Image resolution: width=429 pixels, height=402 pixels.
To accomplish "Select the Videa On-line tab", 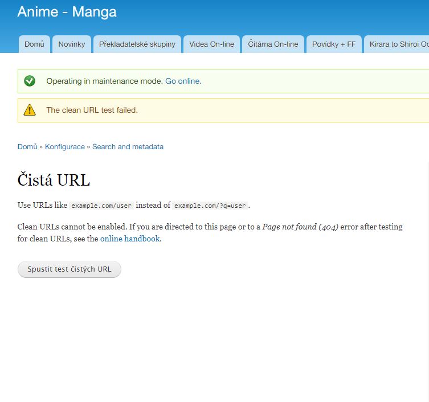I will click(x=211, y=44).
